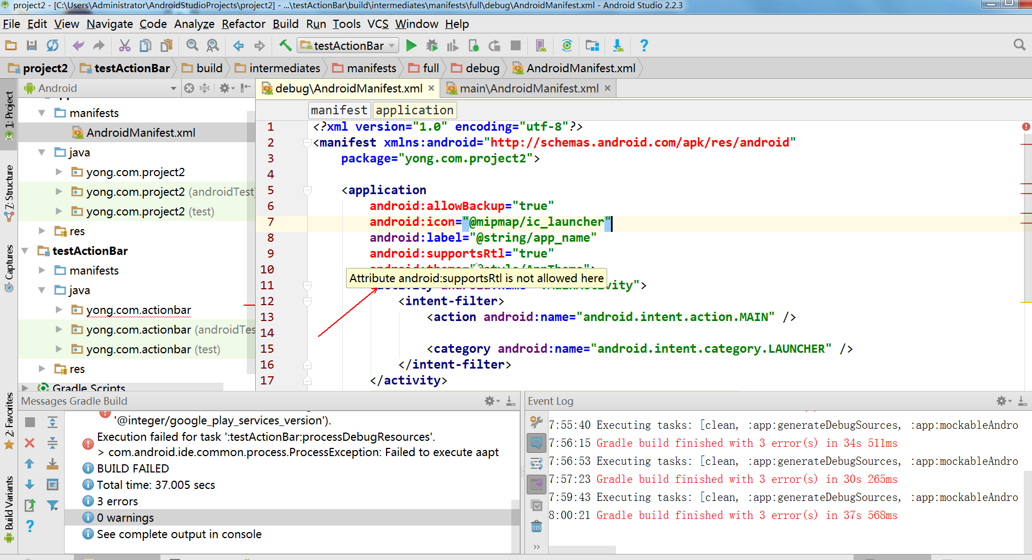The width and height of the screenshot is (1032, 560).
Task: Click the Find magnifier icon in toolbar
Action: pyautogui.click(x=192, y=45)
